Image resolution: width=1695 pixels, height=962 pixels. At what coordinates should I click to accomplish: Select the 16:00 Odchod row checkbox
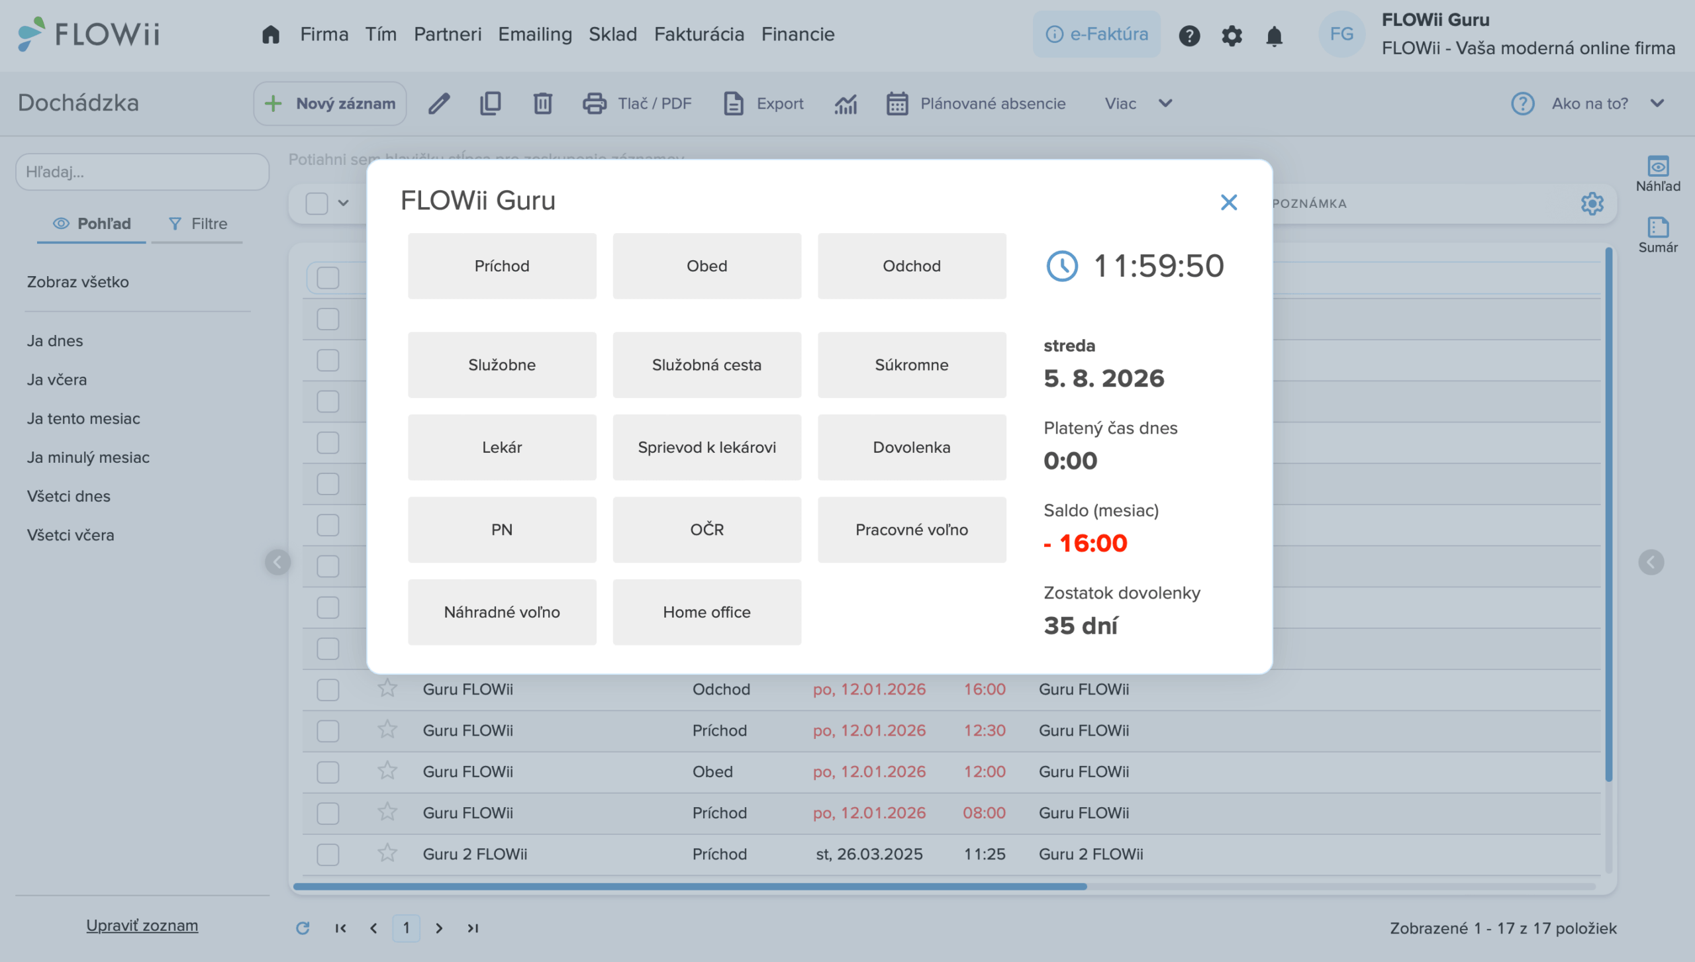[x=328, y=690]
